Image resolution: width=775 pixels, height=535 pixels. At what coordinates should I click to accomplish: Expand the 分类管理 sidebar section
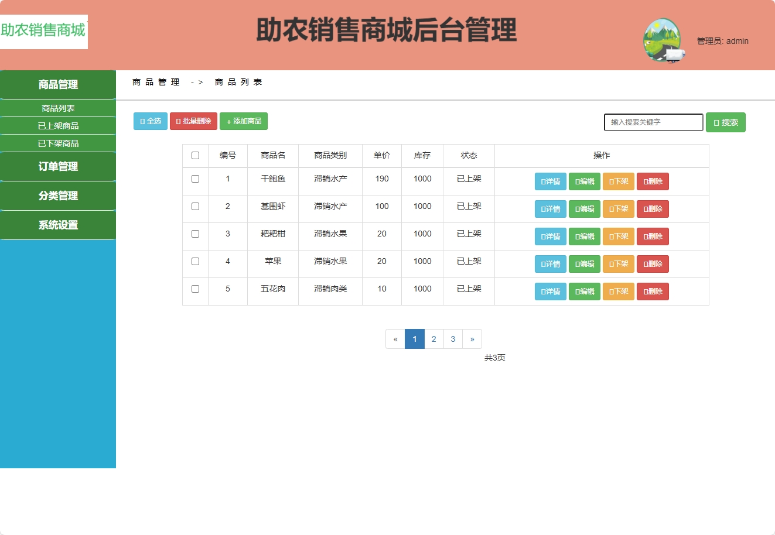point(57,196)
